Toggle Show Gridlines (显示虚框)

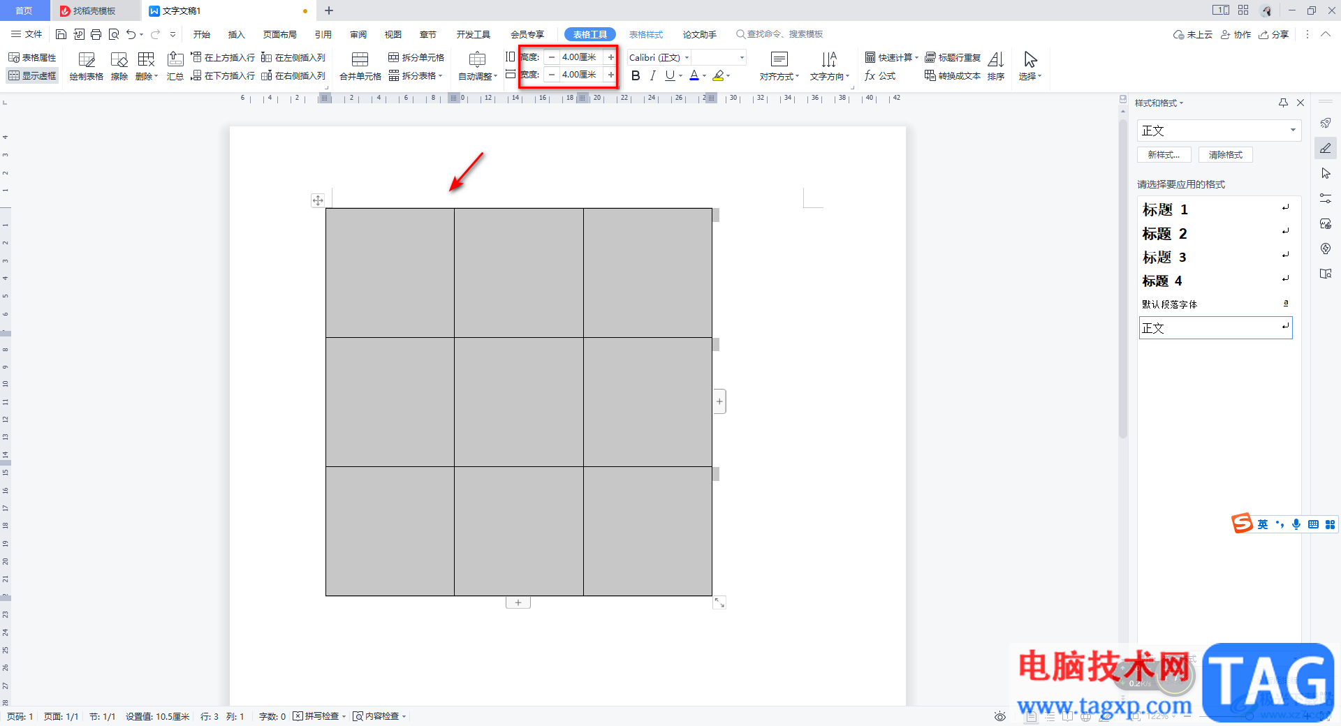pos(32,75)
